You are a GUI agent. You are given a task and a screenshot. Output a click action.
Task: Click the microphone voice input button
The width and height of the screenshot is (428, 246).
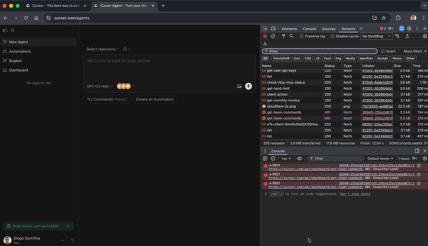pos(248,87)
